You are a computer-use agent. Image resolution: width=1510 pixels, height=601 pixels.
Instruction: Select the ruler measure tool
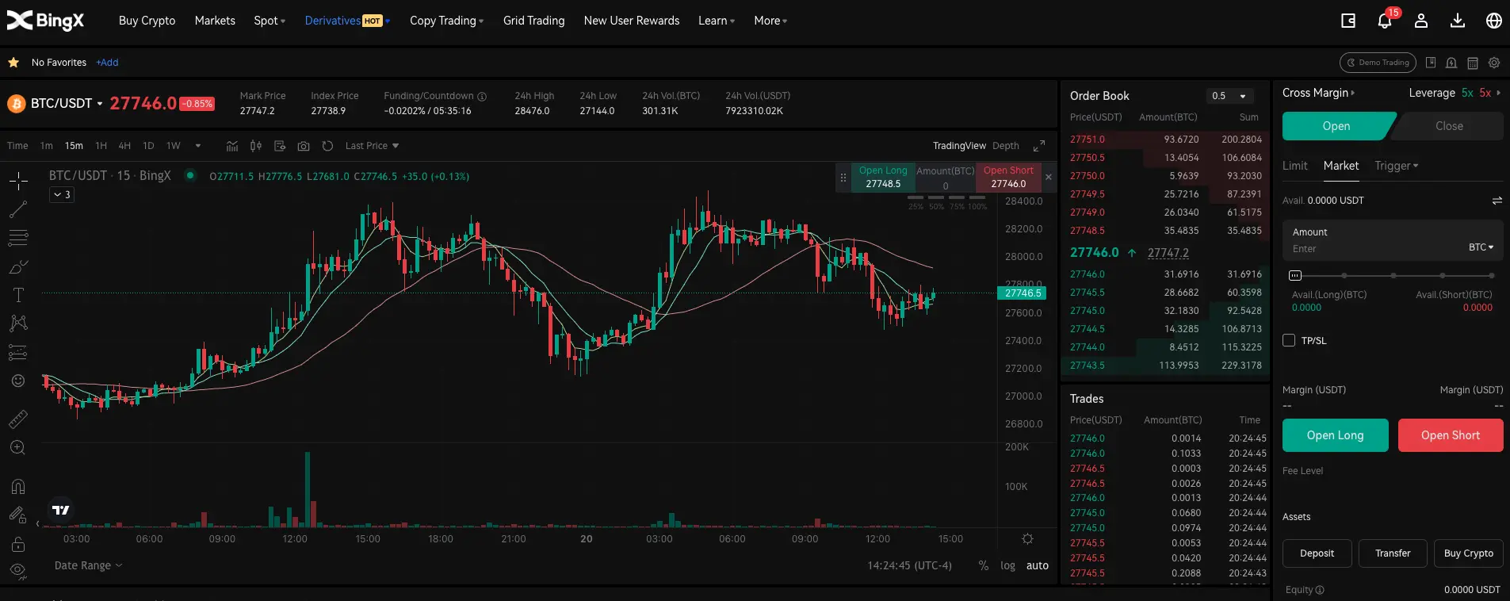point(18,419)
